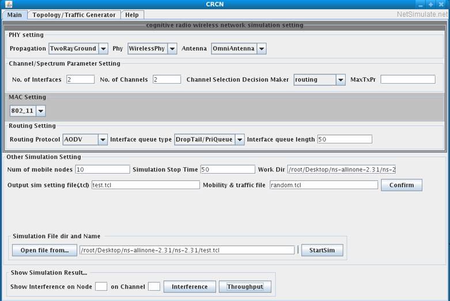The height and width of the screenshot is (301, 450).
Task: Click the Mobility & traffic file field
Action: (x=324, y=185)
